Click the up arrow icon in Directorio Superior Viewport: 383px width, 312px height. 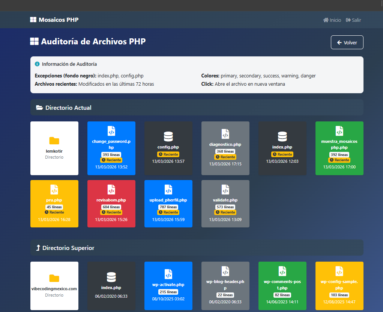pos(38,248)
